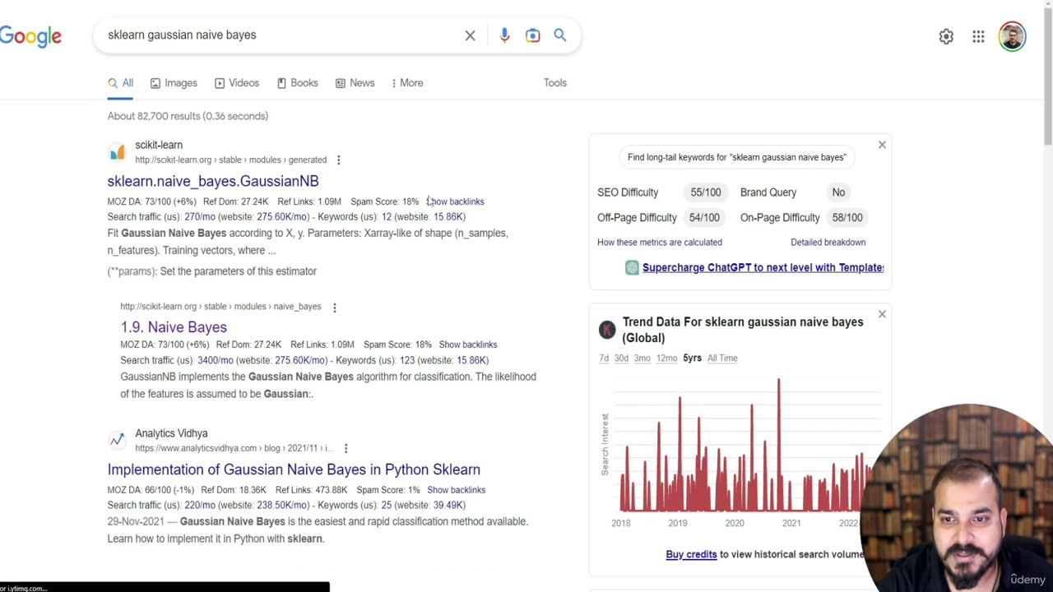Open How these metrics are calculated
Image resolution: width=1053 pixels, height=592 pixels.
click(x=660, y=243)
